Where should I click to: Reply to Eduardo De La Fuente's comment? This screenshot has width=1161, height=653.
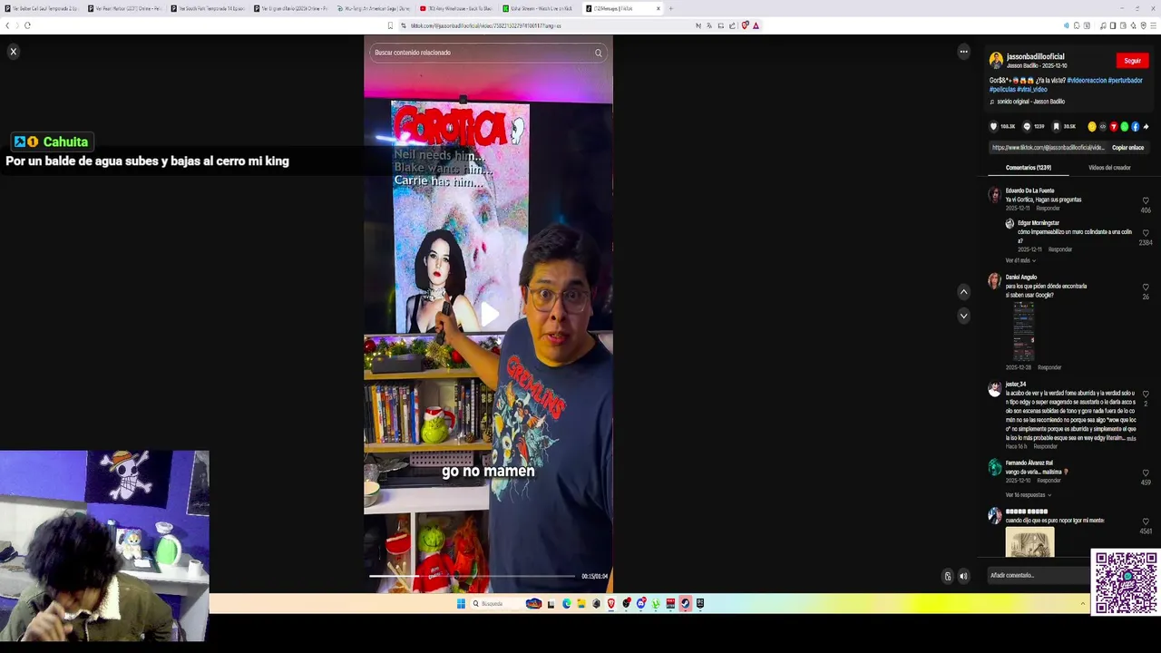click(1048, 209)
